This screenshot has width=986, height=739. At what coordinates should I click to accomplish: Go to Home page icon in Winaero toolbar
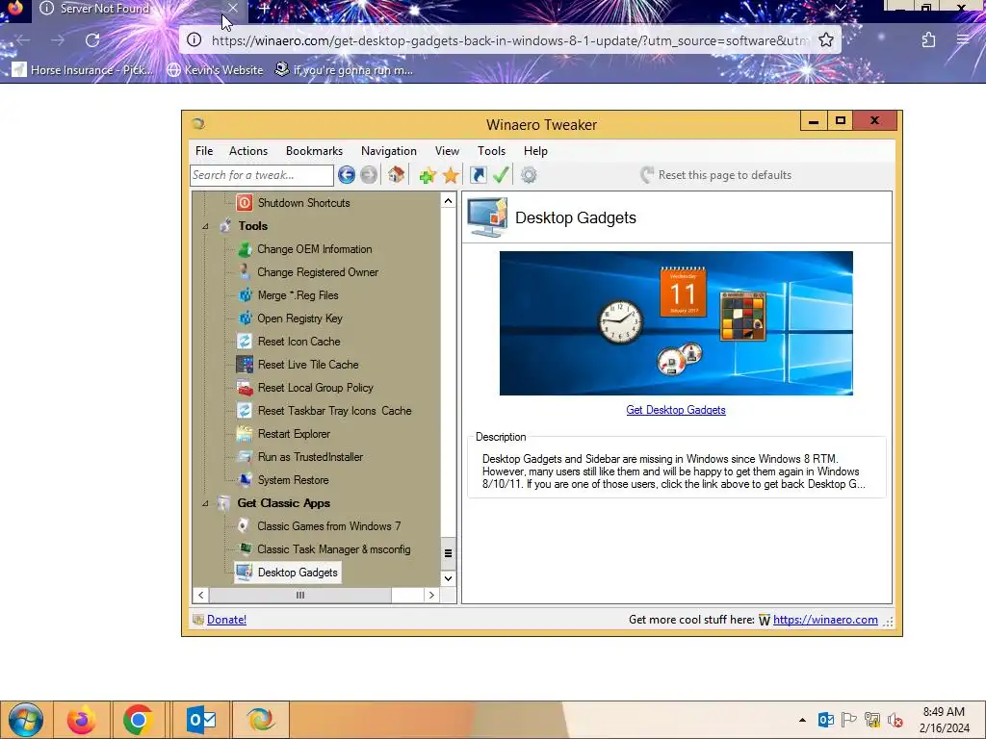click(x=396, y=175)
